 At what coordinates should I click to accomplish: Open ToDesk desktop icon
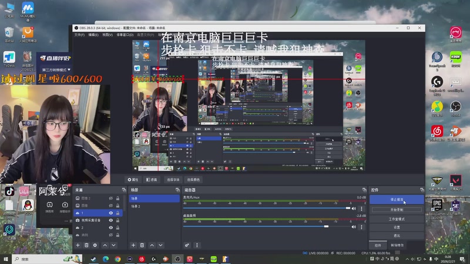pos(9,59)
